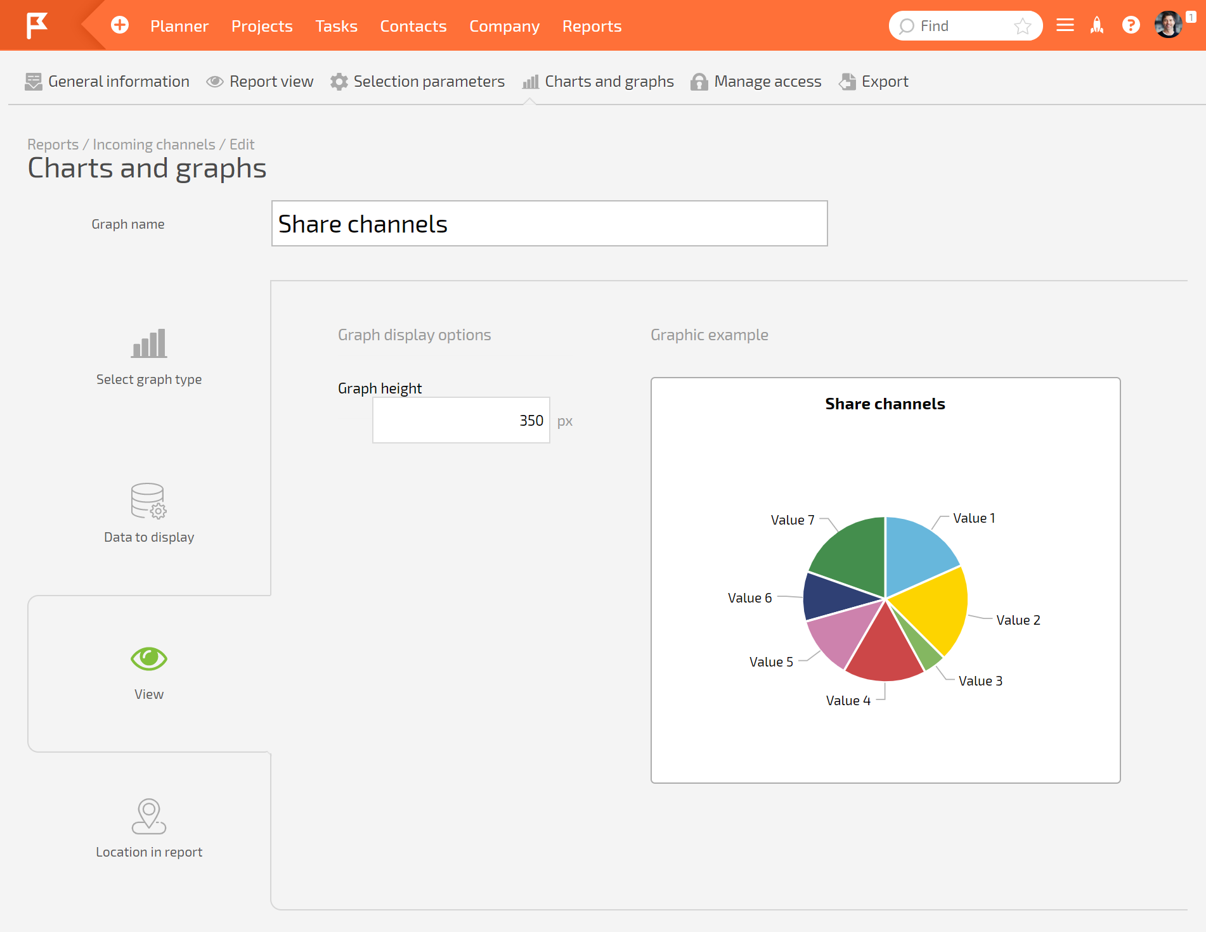The height and width of the screenshot is (932, 1206).
Task: Click the Location in report pin icon
Action: (x=149, y=816)
